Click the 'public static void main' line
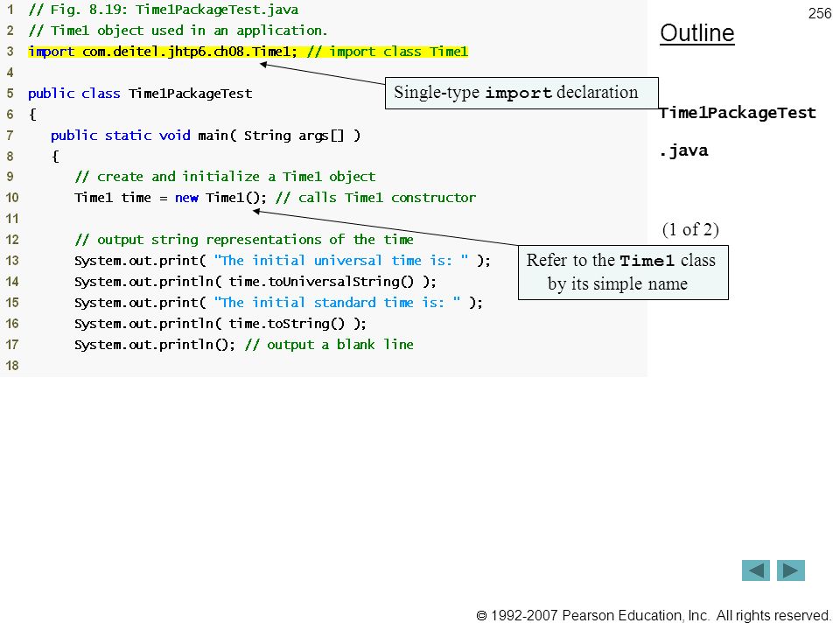 pos(205,136)
